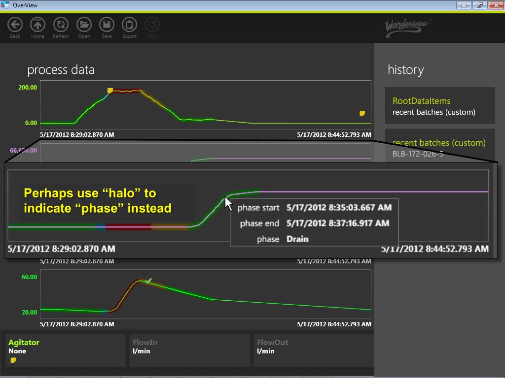Click bottom chart's end timestamp 8:44:52.793 AM
This screenshot has width=505, height=378.
click(x=334, y=324)
